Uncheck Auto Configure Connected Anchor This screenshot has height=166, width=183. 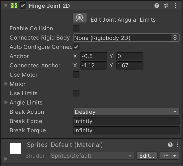[x=76, y=47]
